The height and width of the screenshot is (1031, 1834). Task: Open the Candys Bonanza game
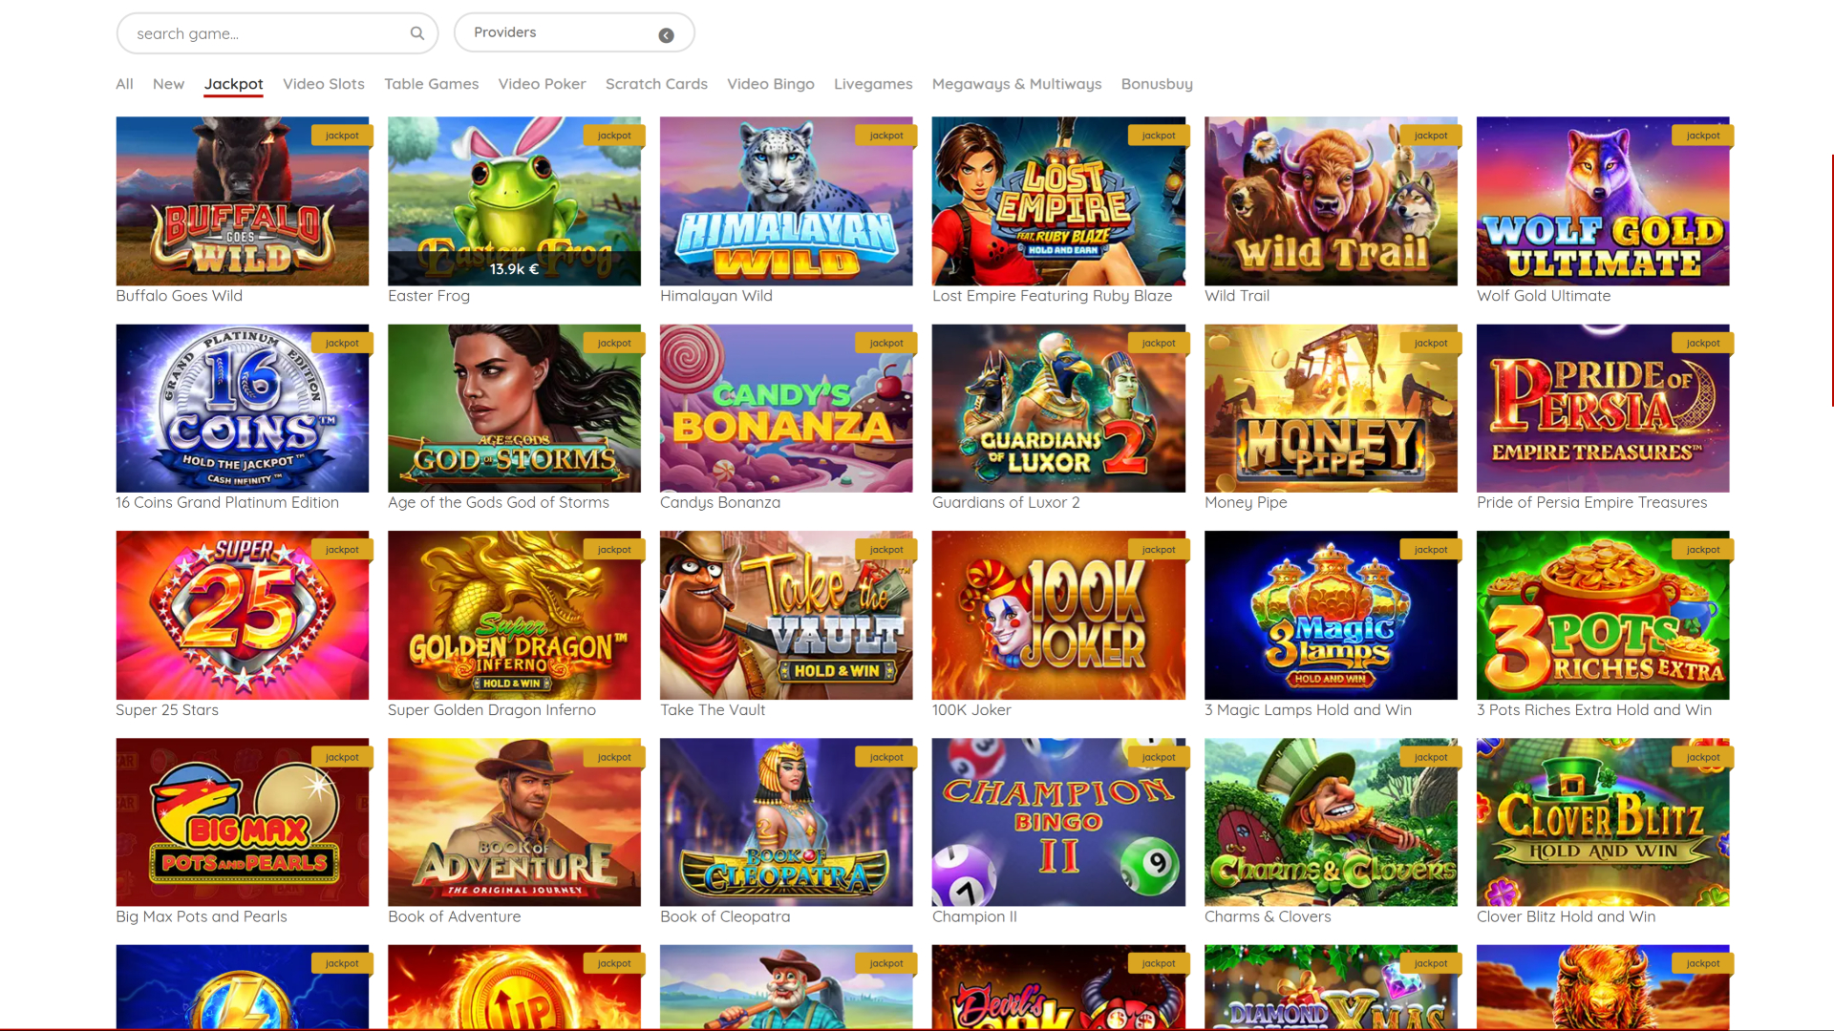coord(785,408)
